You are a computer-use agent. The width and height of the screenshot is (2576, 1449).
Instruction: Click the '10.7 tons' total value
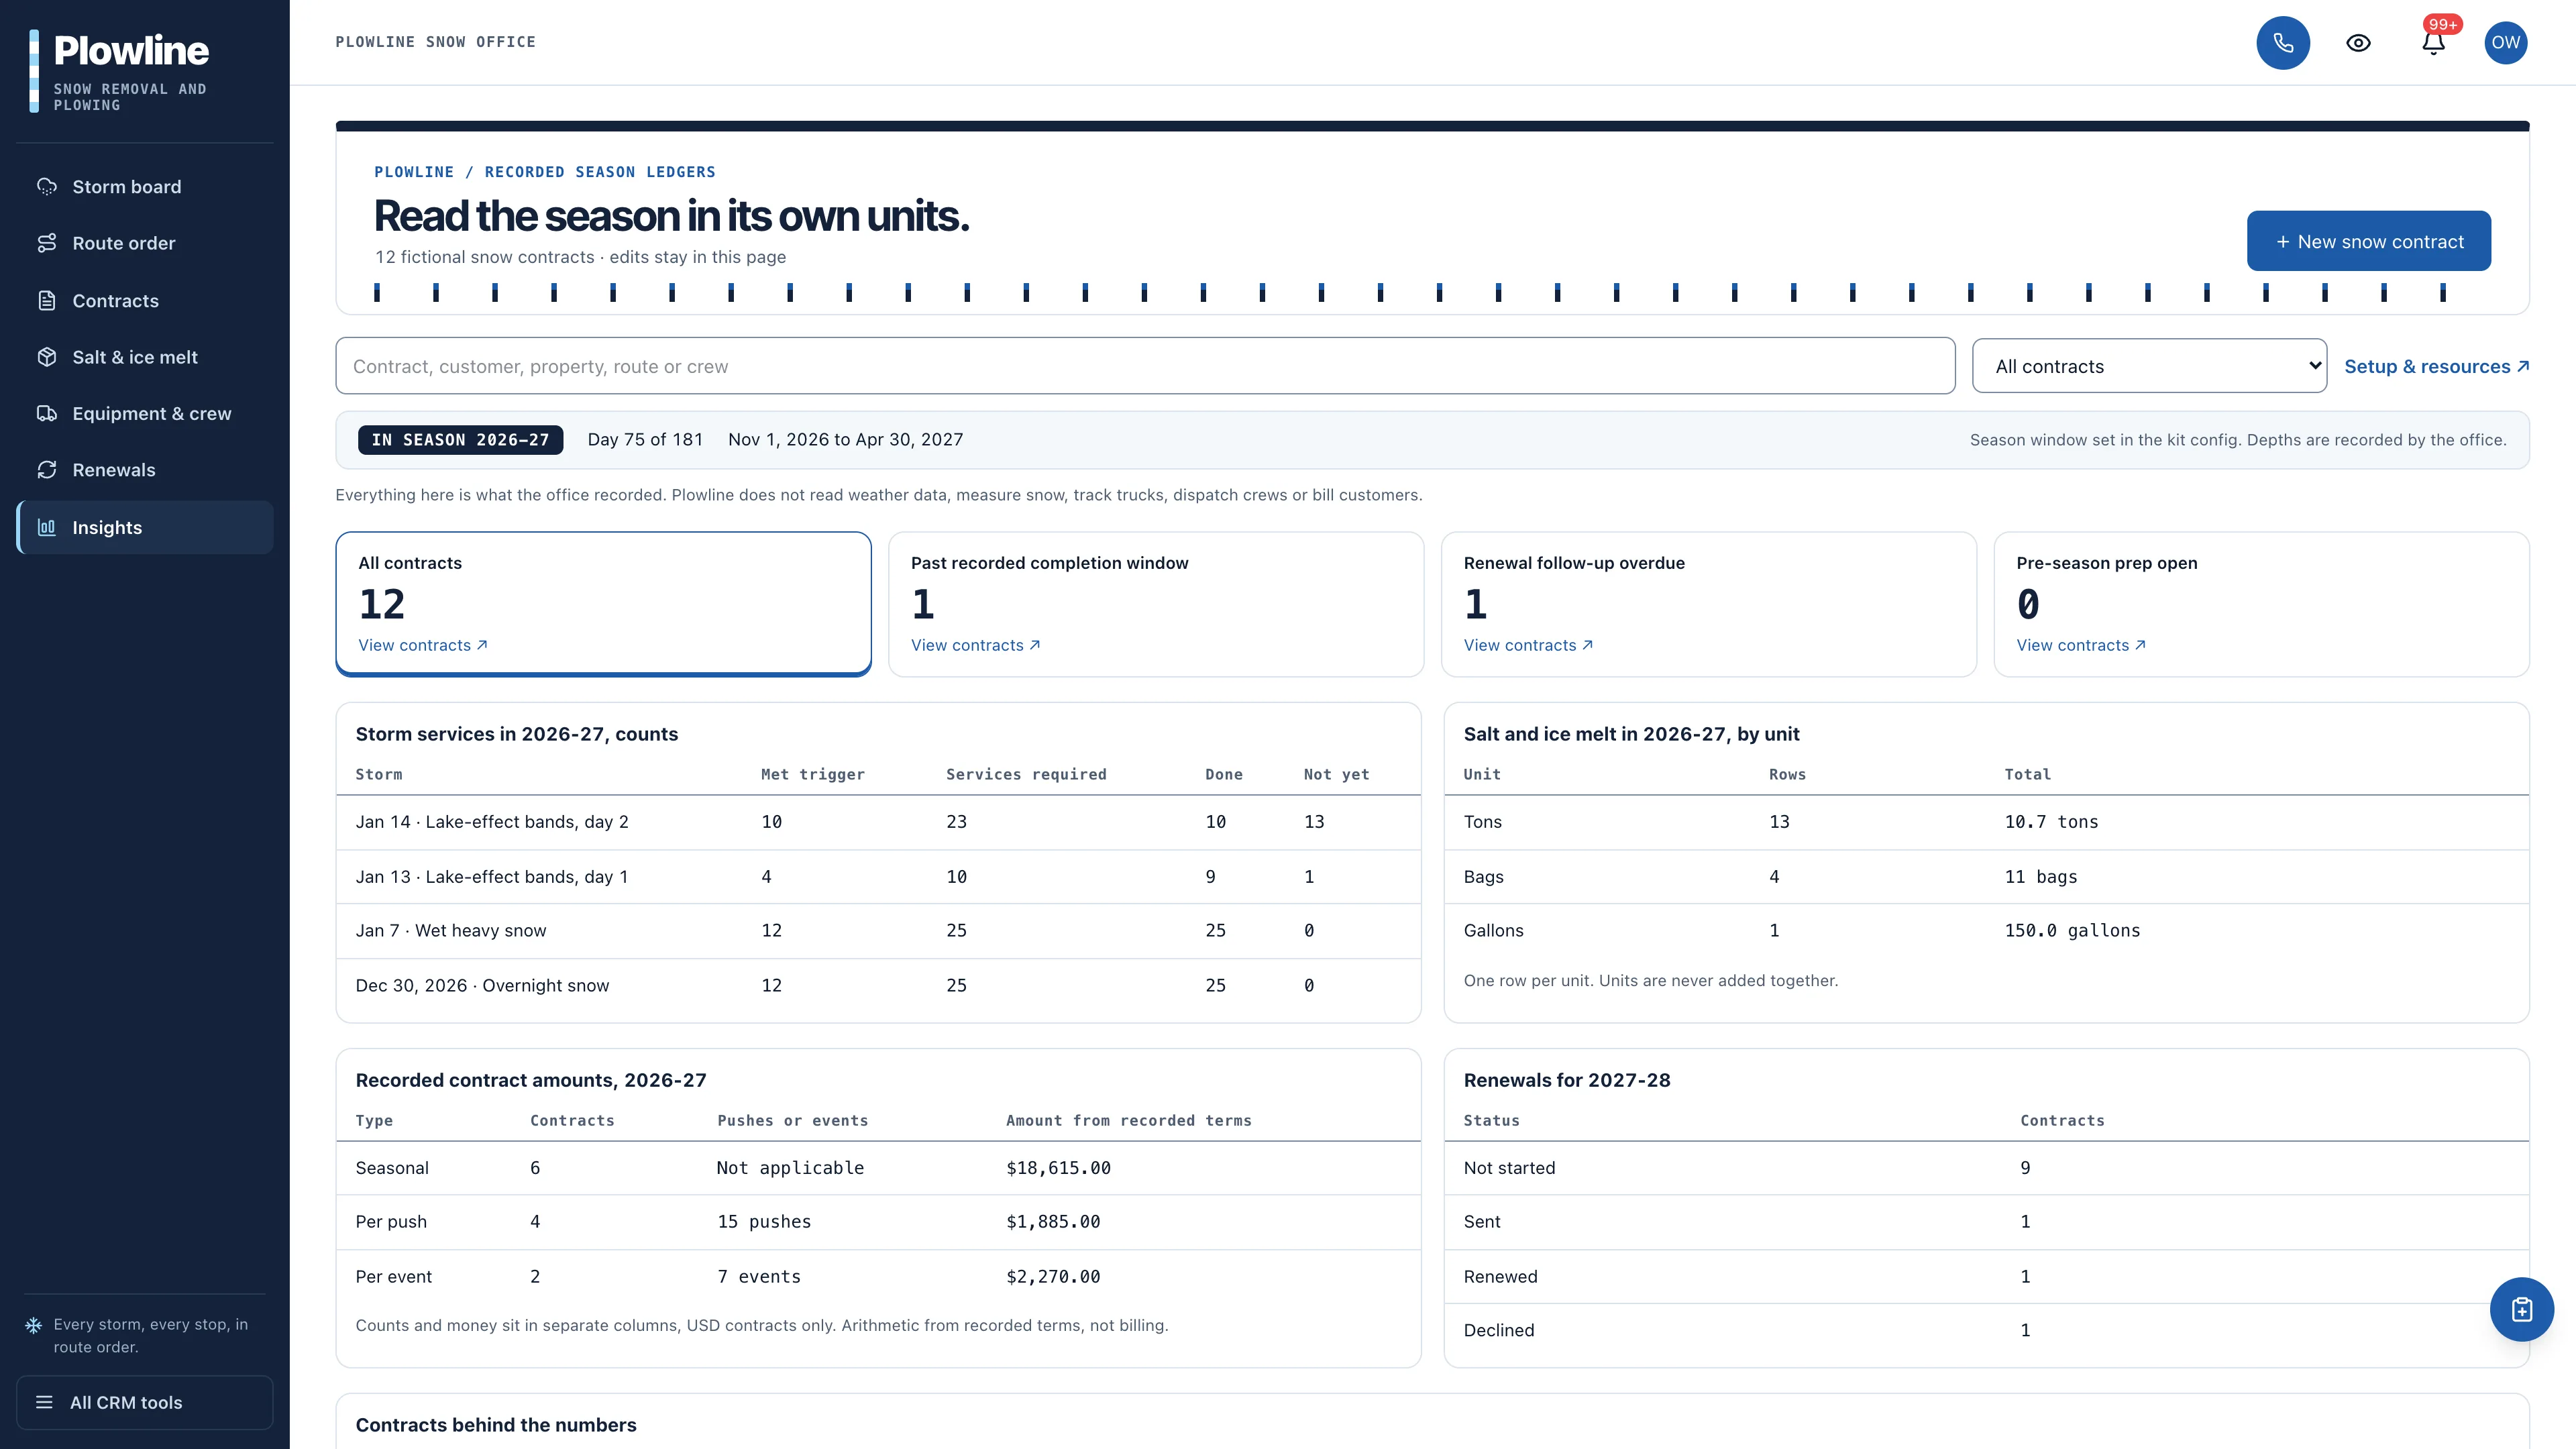coord(2051,822)
